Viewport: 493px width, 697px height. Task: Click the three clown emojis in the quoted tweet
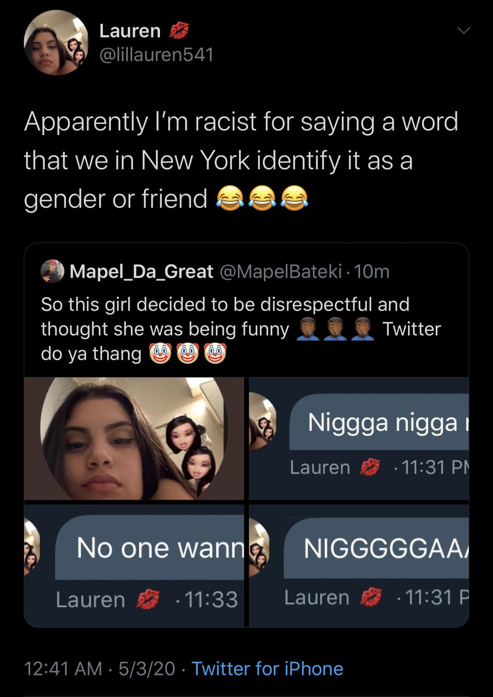[x=188, y=353]
